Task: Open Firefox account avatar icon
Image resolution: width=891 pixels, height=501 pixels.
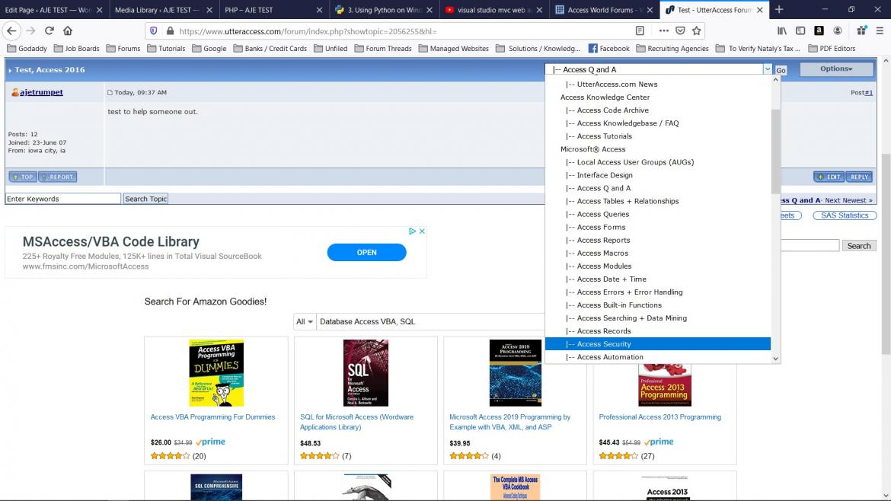Action: (x=838, y=30)
